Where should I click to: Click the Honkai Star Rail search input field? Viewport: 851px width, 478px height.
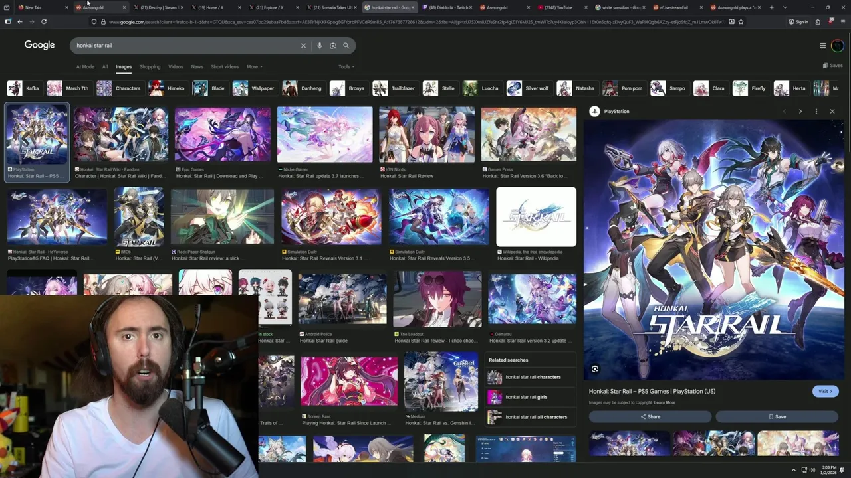tap(186, 46)
